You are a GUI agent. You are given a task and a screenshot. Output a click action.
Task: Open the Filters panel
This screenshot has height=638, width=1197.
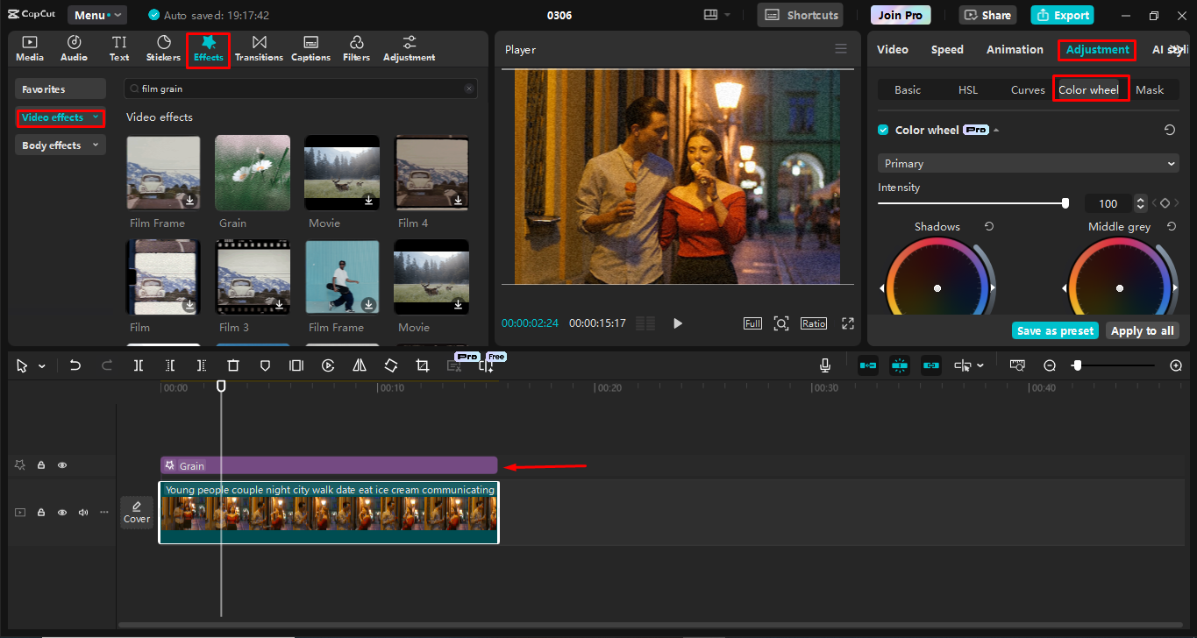356,48
